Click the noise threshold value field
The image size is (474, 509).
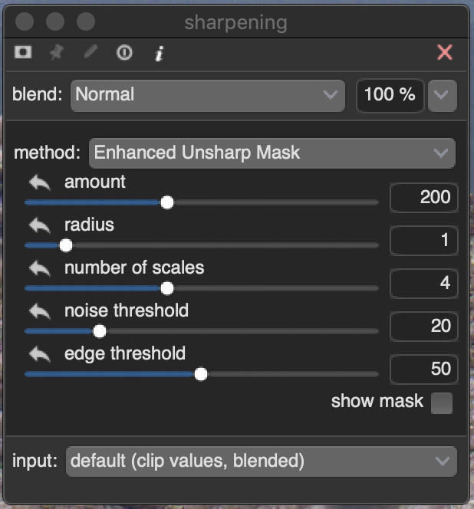pos(424,327)
